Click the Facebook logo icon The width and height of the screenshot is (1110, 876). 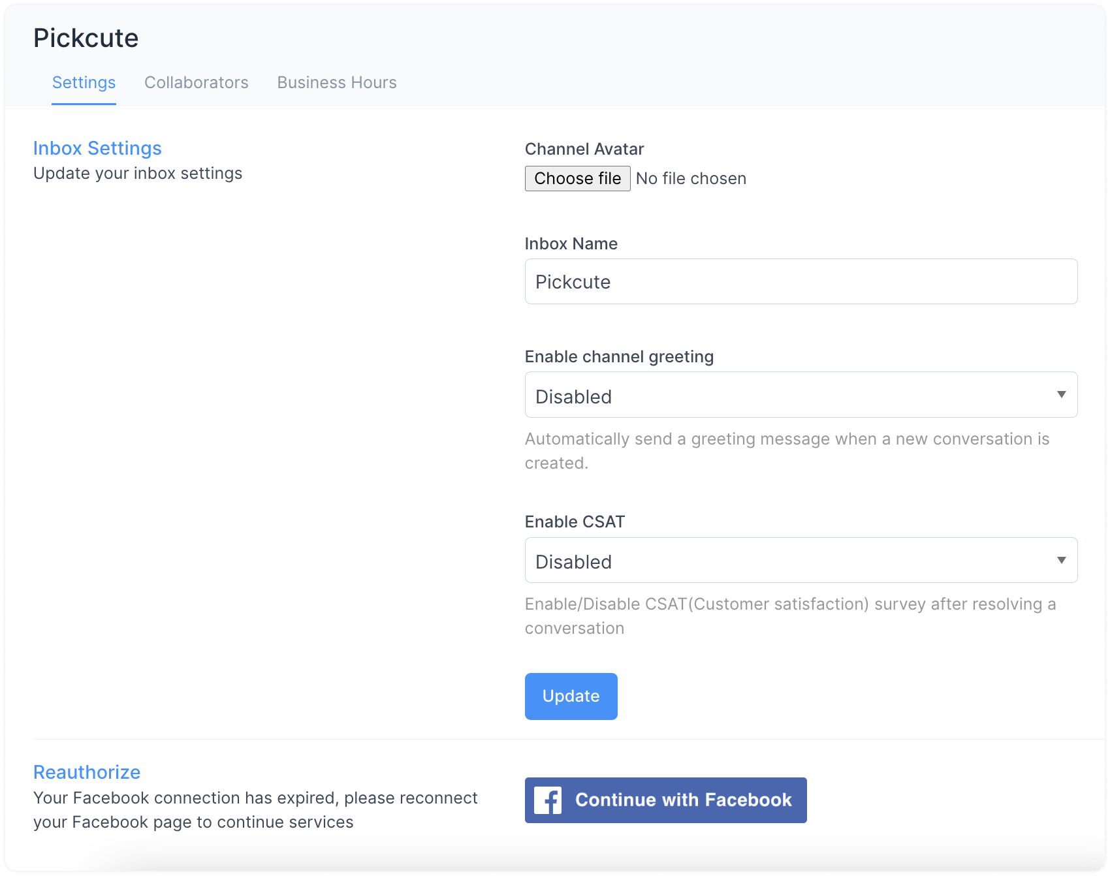click(547, 800)
